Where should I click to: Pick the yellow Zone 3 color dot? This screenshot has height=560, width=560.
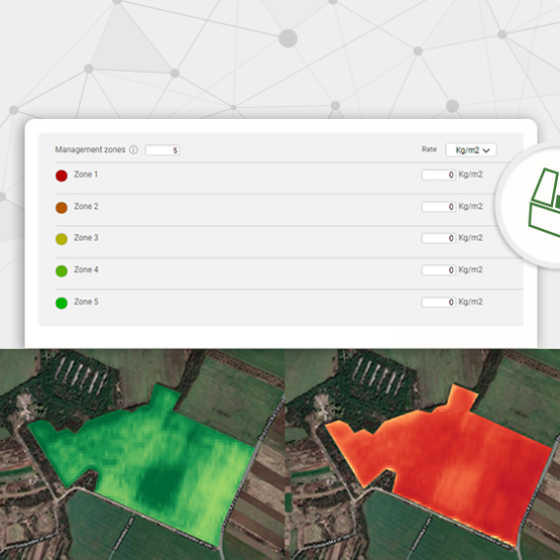pyautogui.click(x=62, y=239)
